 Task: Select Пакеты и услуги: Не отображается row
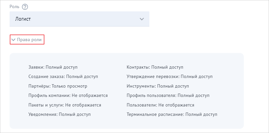pos(65,105)
